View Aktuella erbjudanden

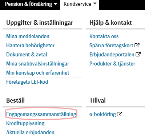(30, 132)
